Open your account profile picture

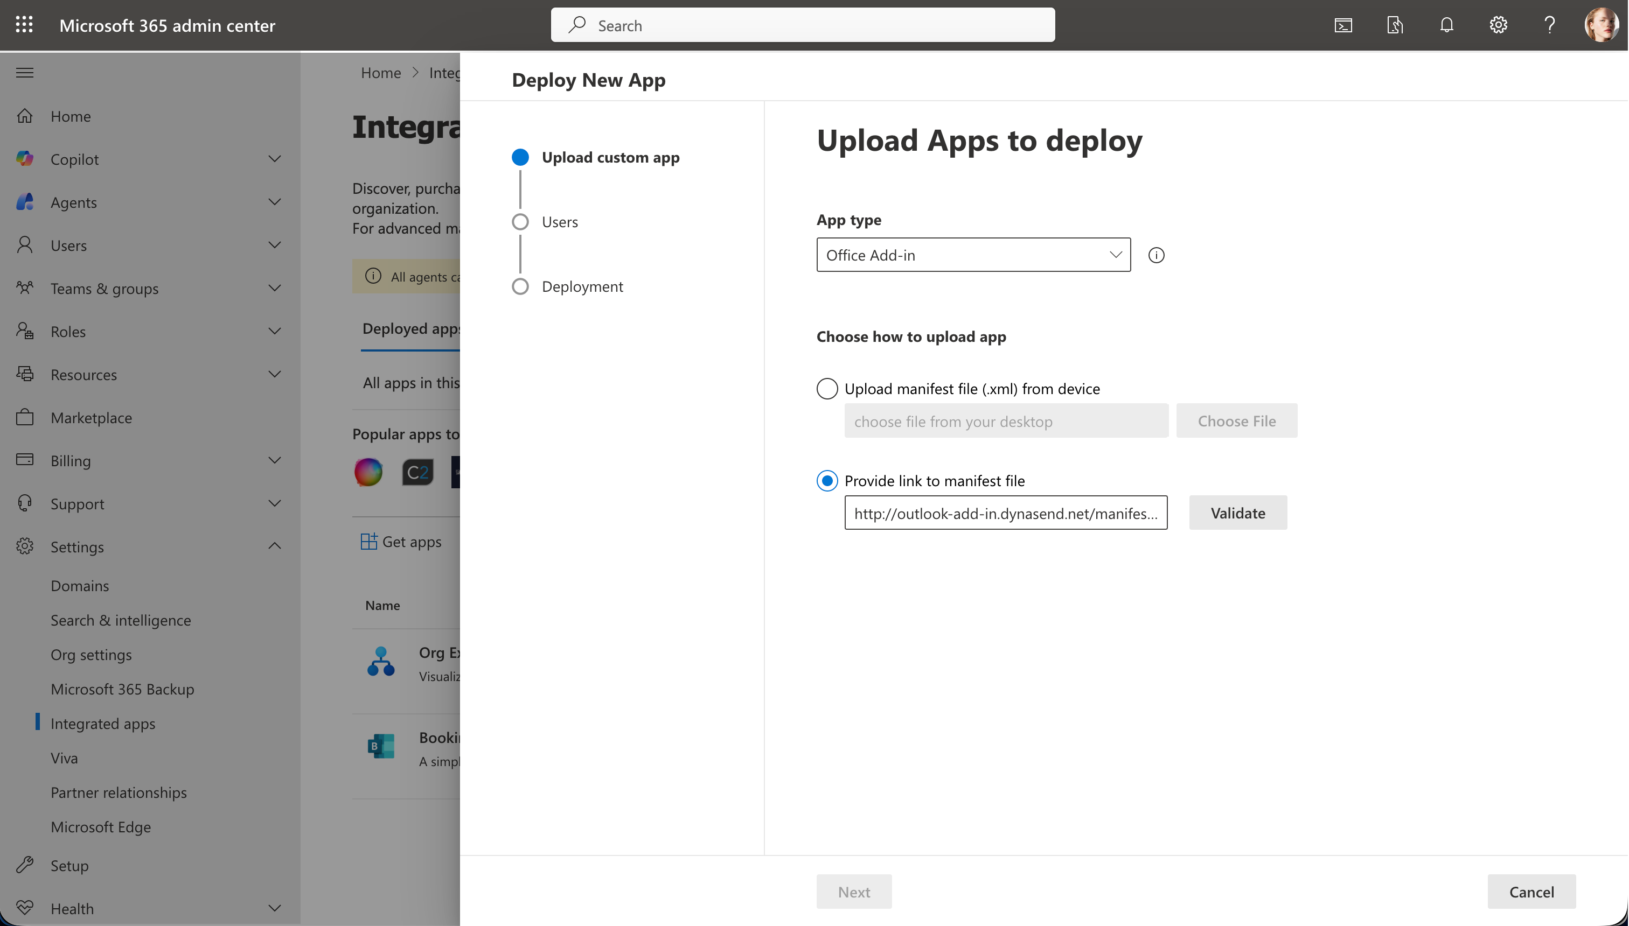click(x=1602, y=25)
